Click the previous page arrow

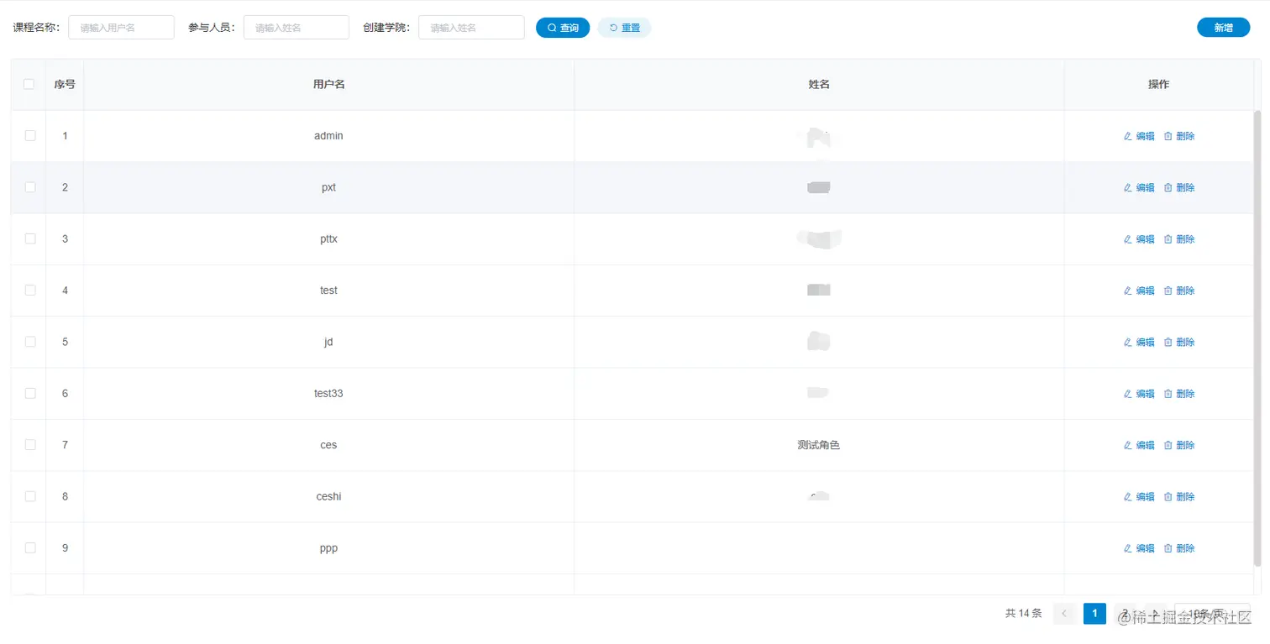pyautogui.click(x=1064, y=613)
